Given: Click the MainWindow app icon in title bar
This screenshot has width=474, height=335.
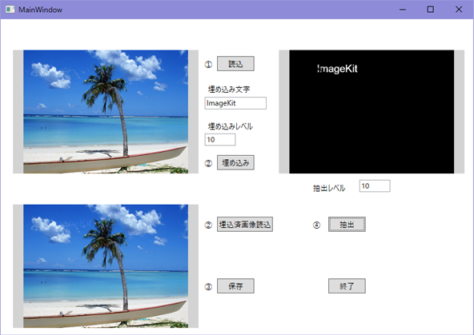Looking at the screenshot, I should (10, 10).
